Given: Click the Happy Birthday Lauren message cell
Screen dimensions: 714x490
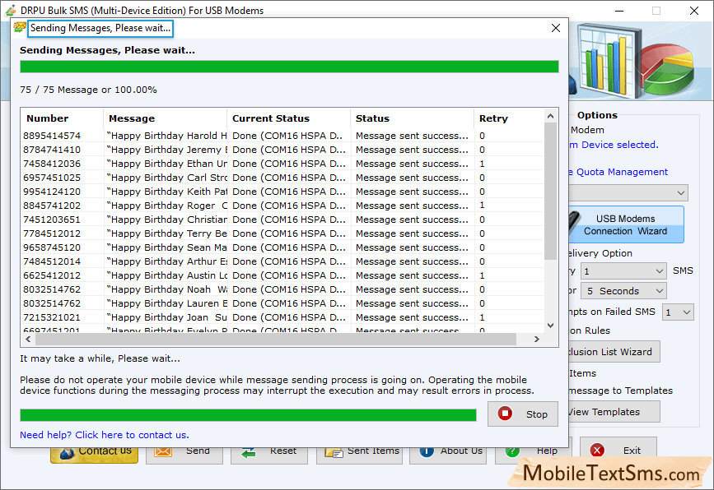Looking at the screenshot, I should tap(166, 303).
